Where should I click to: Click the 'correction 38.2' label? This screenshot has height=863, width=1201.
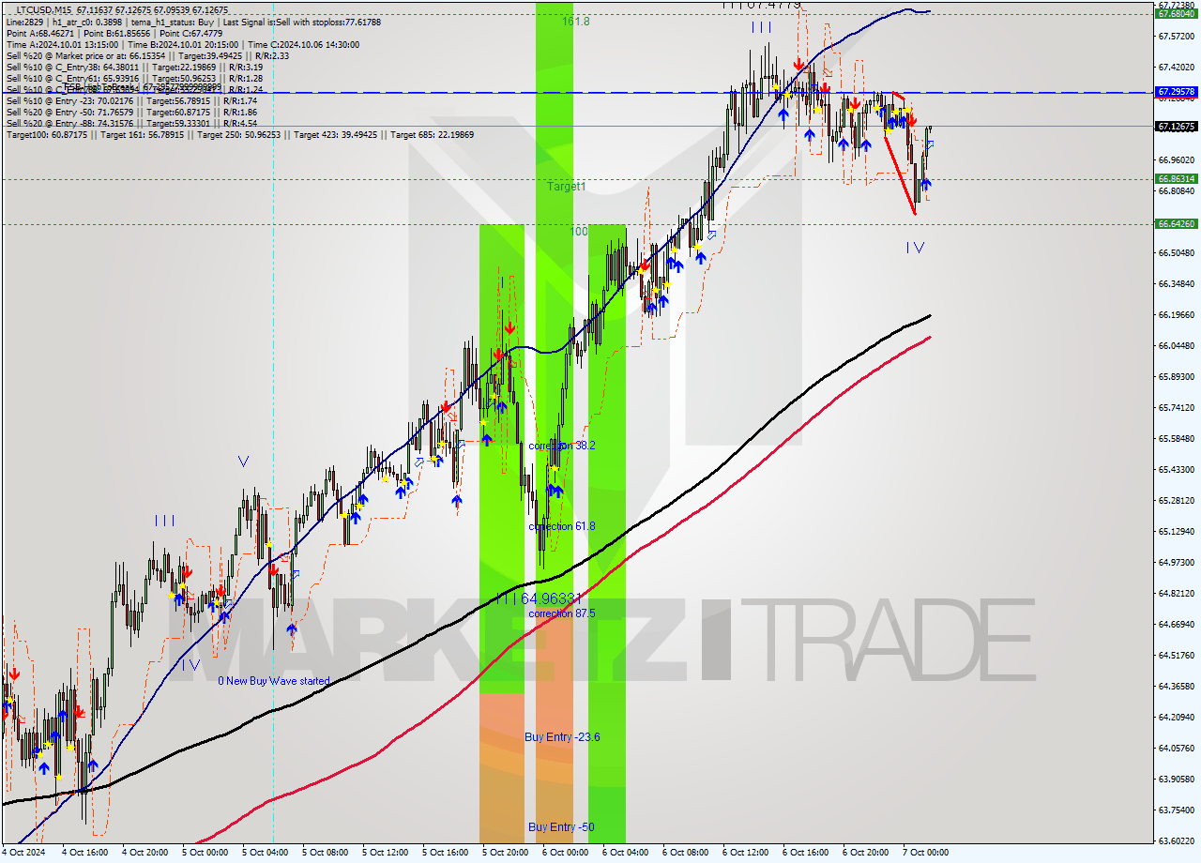pyautogui.click(x=561, y=446)
